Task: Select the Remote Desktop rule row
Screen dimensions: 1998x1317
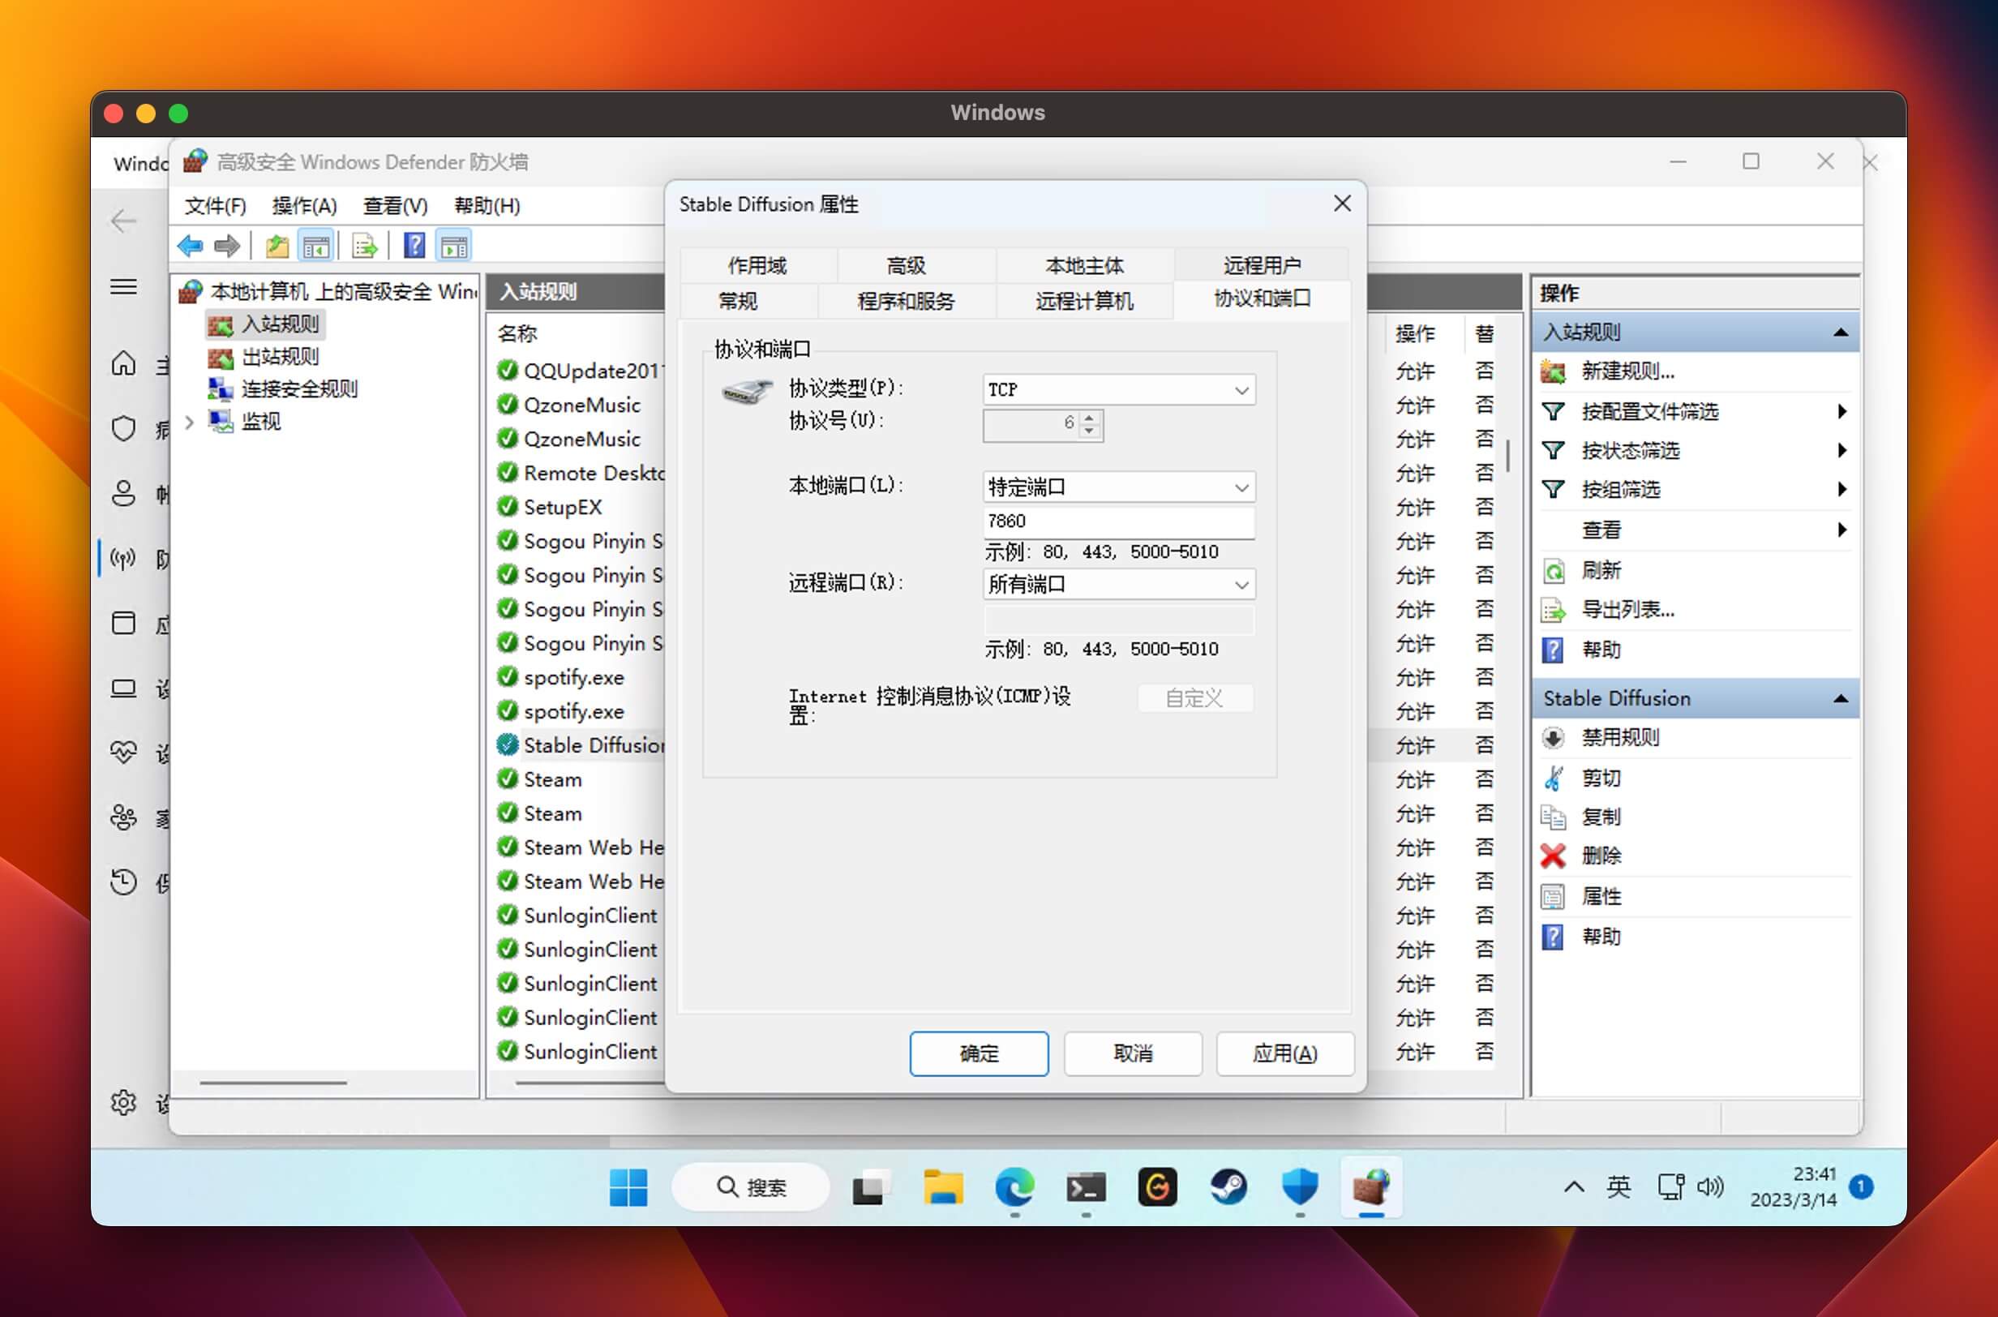Action: [x=580, y=473]
